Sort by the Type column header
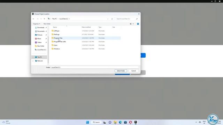This screenshot has width=223, height=125. [x=100, y=27]
